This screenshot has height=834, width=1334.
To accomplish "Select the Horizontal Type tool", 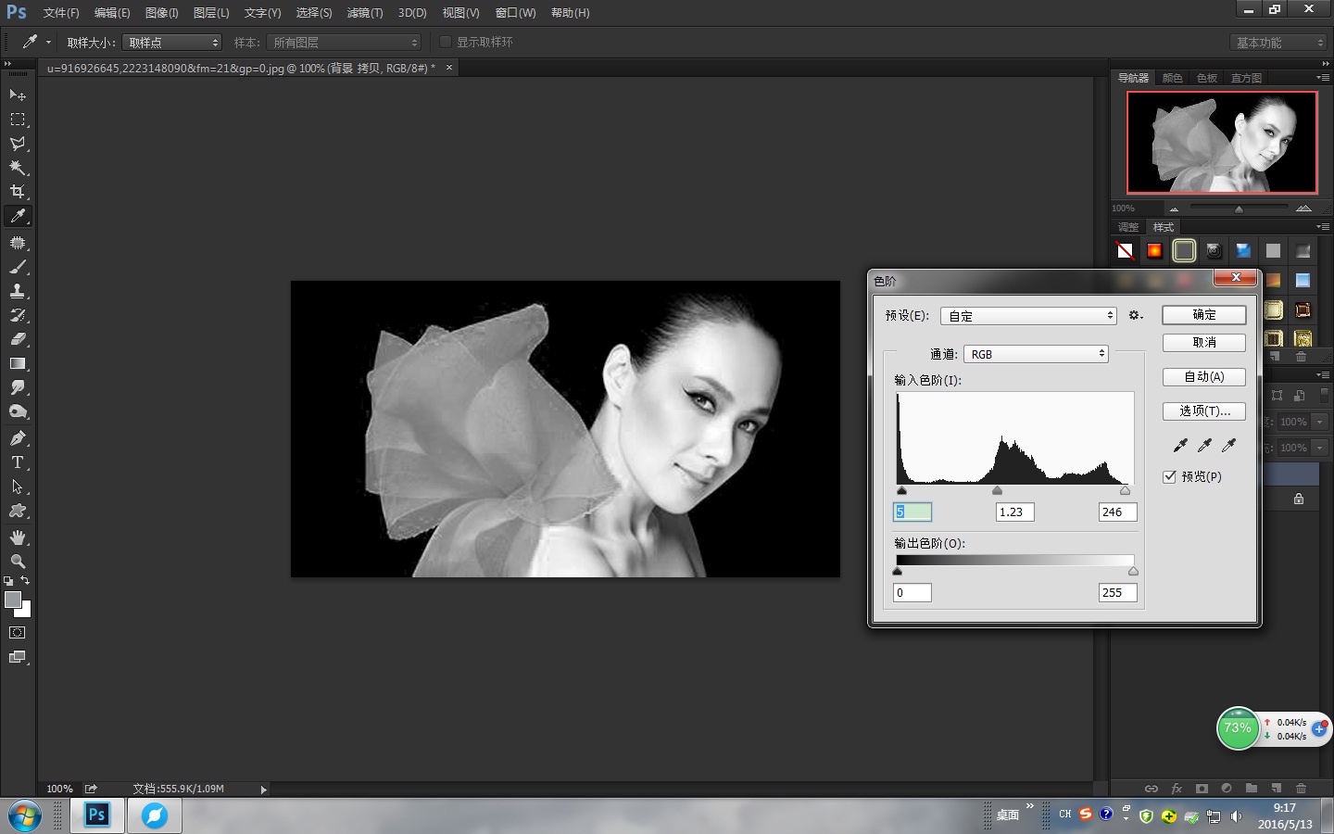I will 18,462.
